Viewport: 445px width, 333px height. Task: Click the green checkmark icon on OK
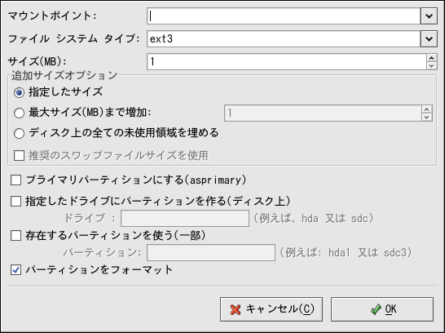376,309
